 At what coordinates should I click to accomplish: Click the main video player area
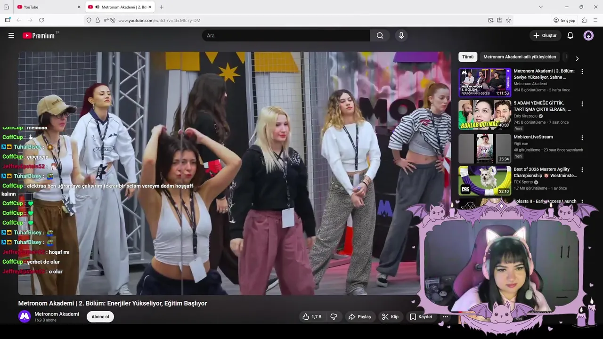pos(234,173)
